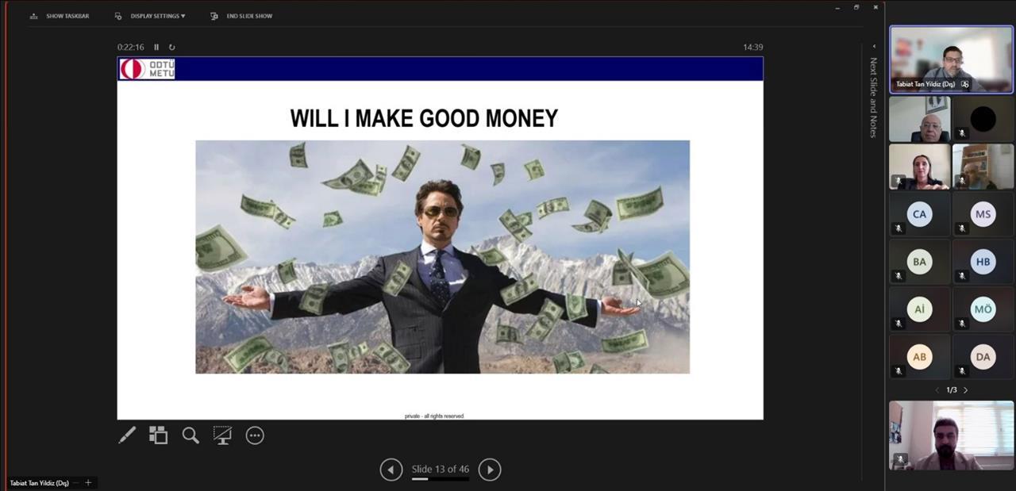Go to next page of participants
Screen dimensions: 1016x491
(x=966, y=390)
